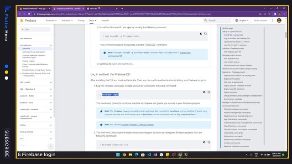The width and height of the screenshot is (292, 164).
Task: Click the browser address bar URL
Action: 124,14
